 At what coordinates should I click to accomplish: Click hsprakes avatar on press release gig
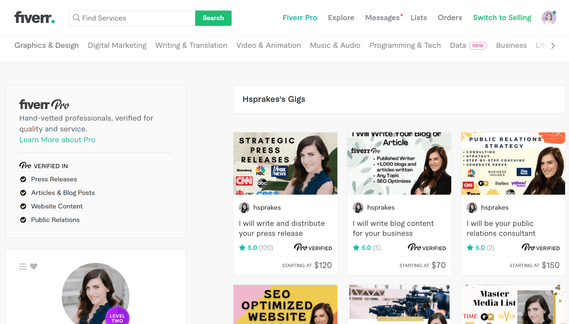(244, 208)
